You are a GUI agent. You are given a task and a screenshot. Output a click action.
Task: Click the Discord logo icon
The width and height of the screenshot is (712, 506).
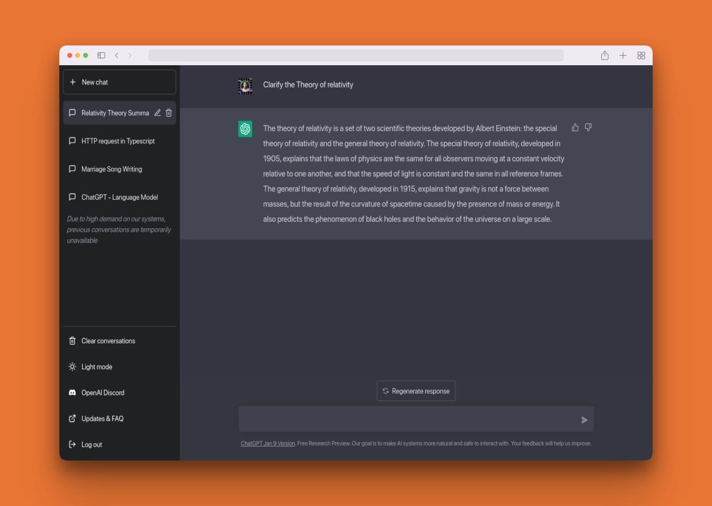[72, 393]
